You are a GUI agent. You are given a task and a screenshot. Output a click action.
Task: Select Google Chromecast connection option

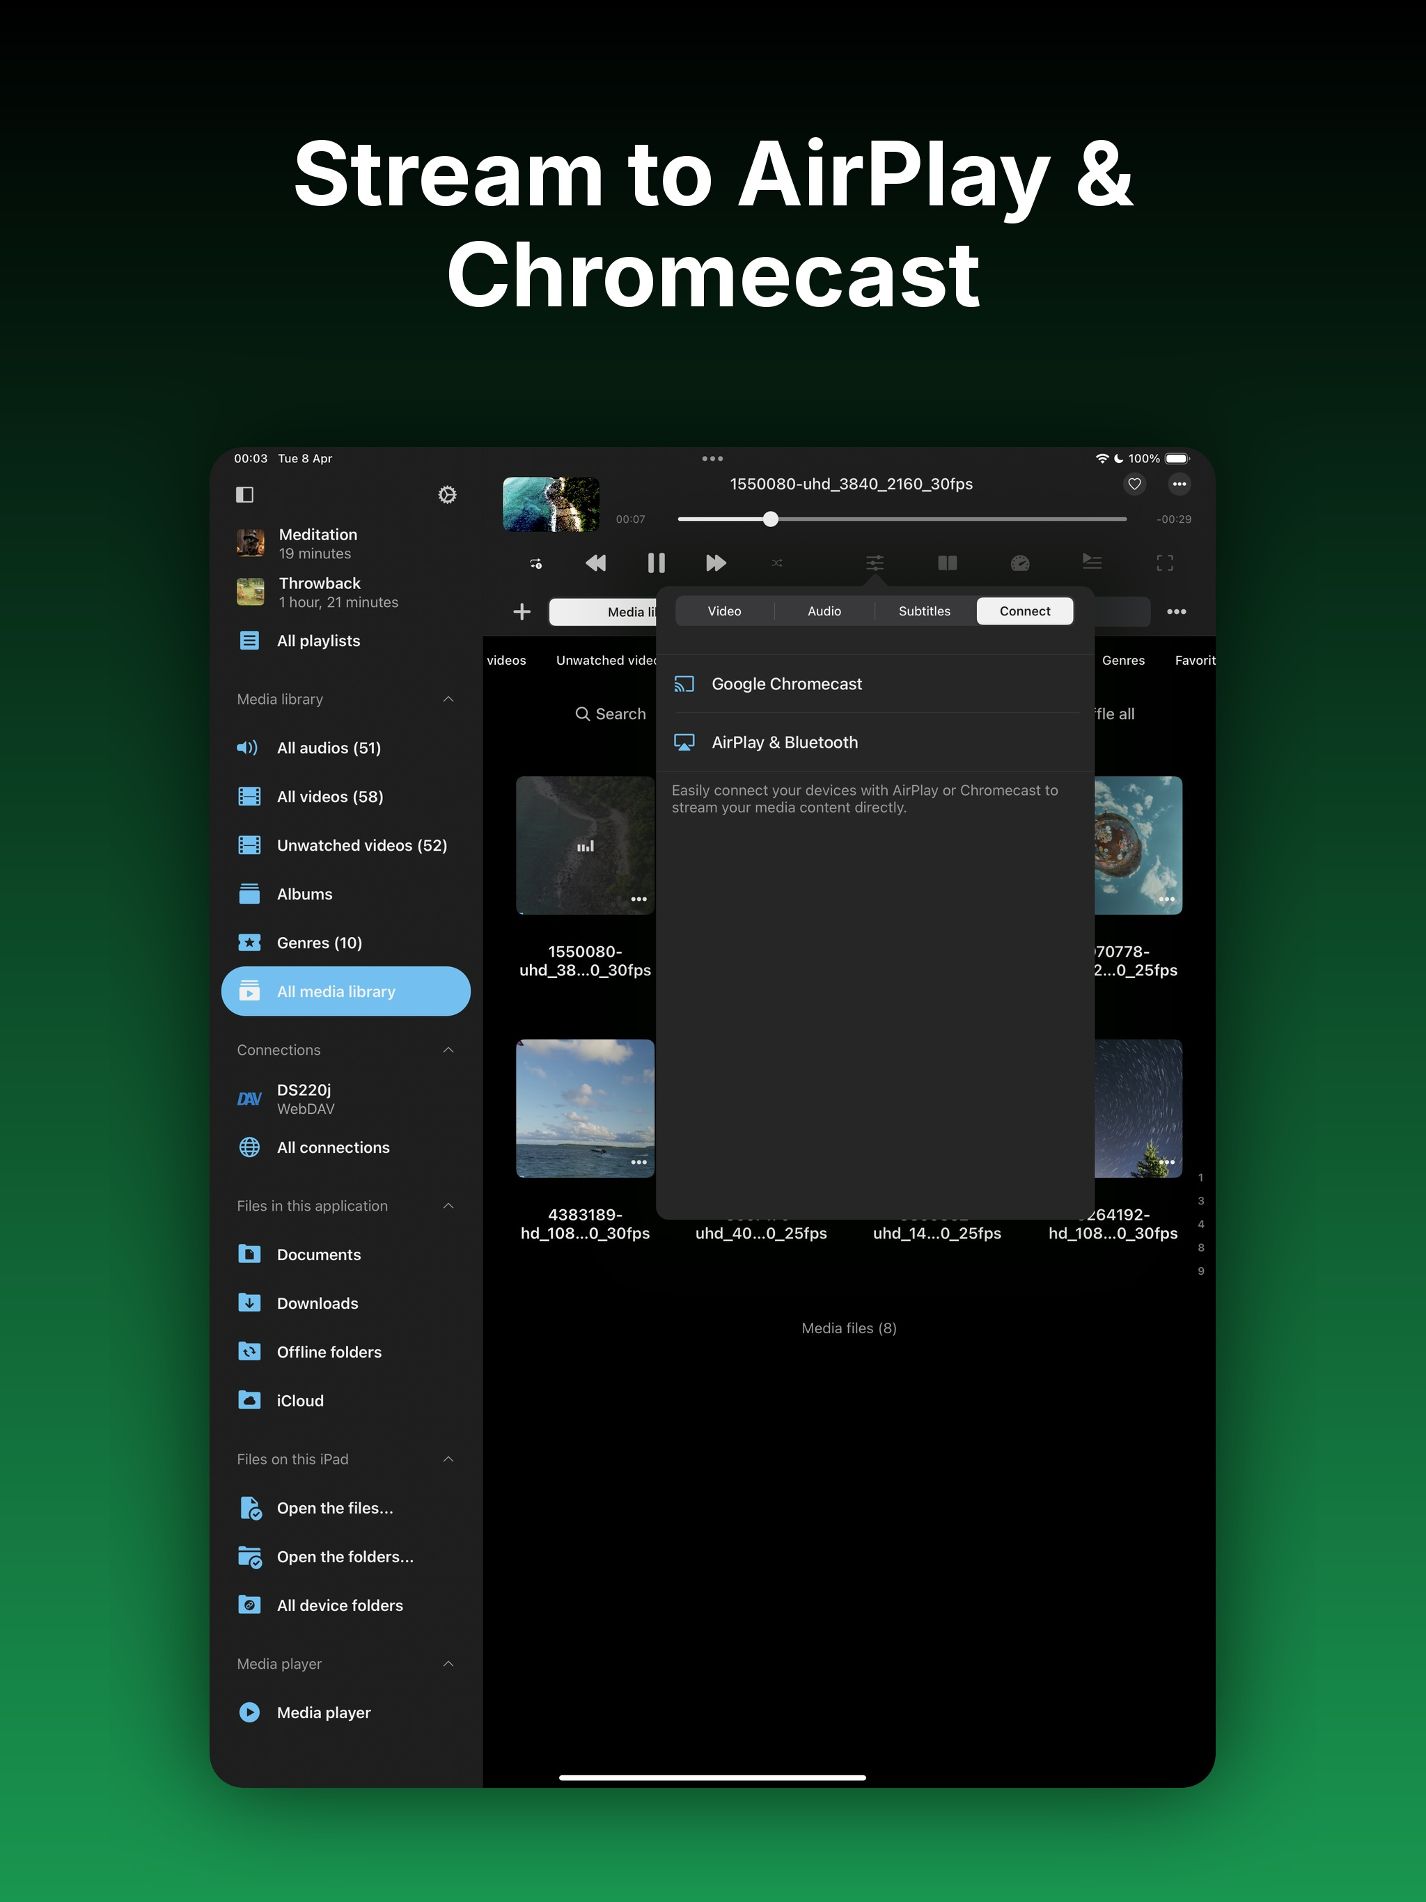tap(786, 684)
